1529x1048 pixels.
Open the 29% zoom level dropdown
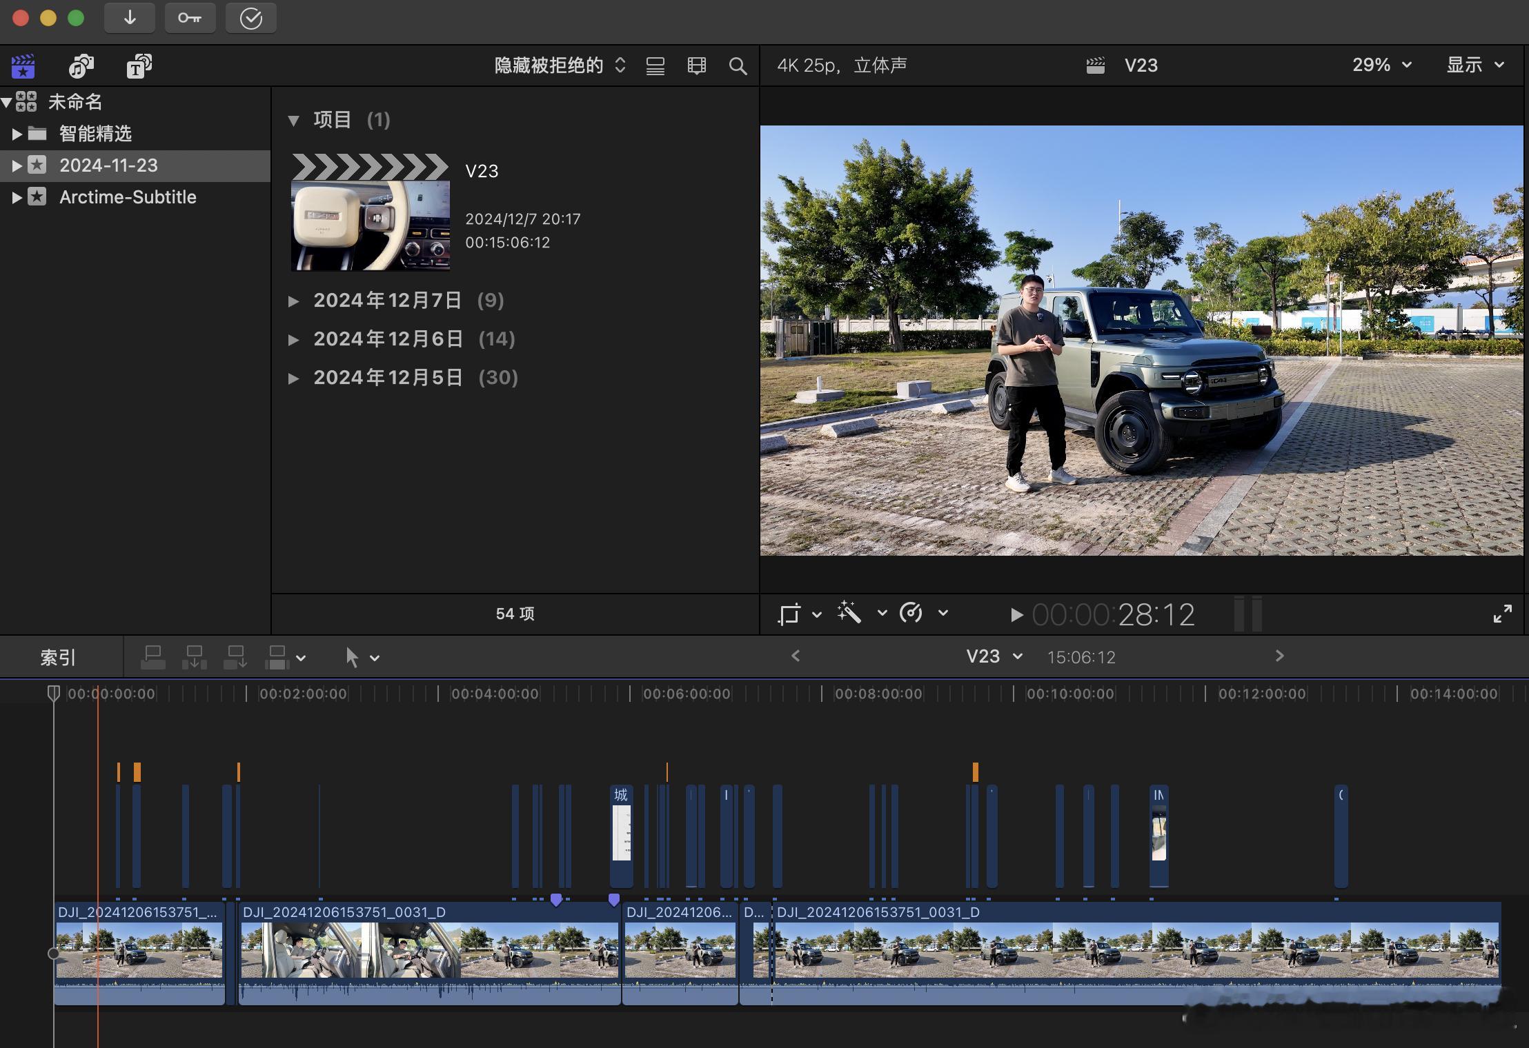tap(1381, 65)
